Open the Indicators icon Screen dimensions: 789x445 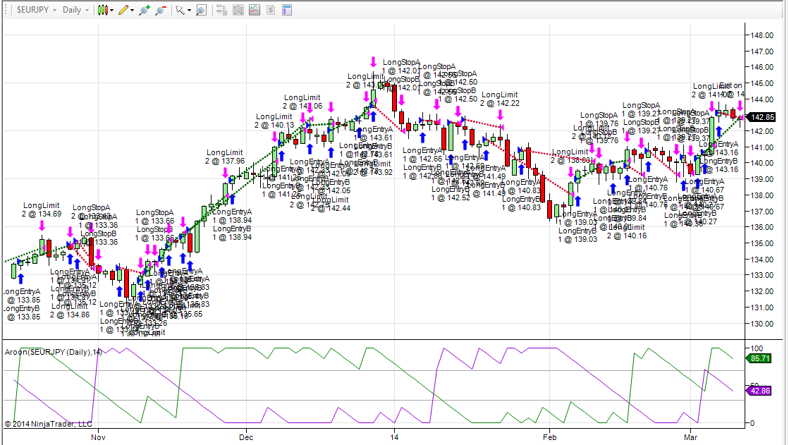(x=238, y=10)
